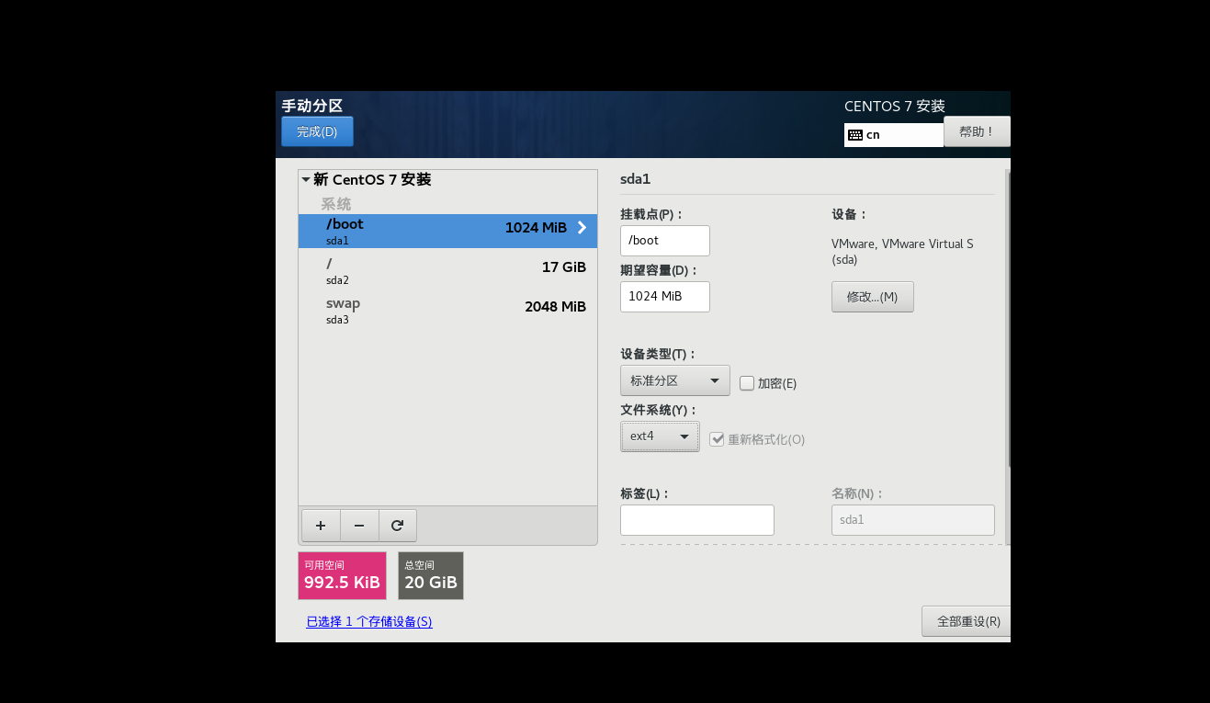Toggle the 加密(E) encryption checkbox
Image resolution: width=1210 pixels, height=703 pixels.
(746, 382)
